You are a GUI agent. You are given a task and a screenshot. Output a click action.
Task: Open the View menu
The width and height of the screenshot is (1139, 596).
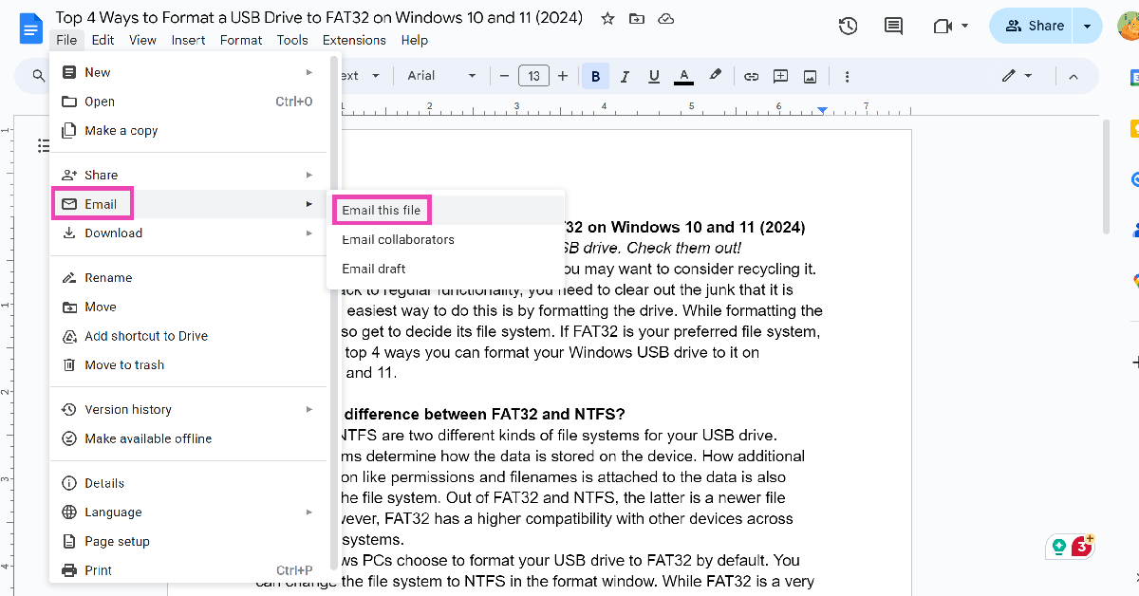coord(142,40)
